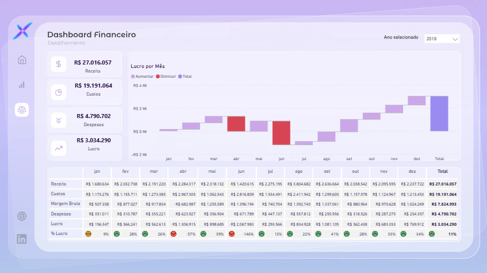Image resolution: width=487 pixels, height=273 pixels.
Task: Click the green indicator for jul % Lucro
Action: (x=262, y=234)
